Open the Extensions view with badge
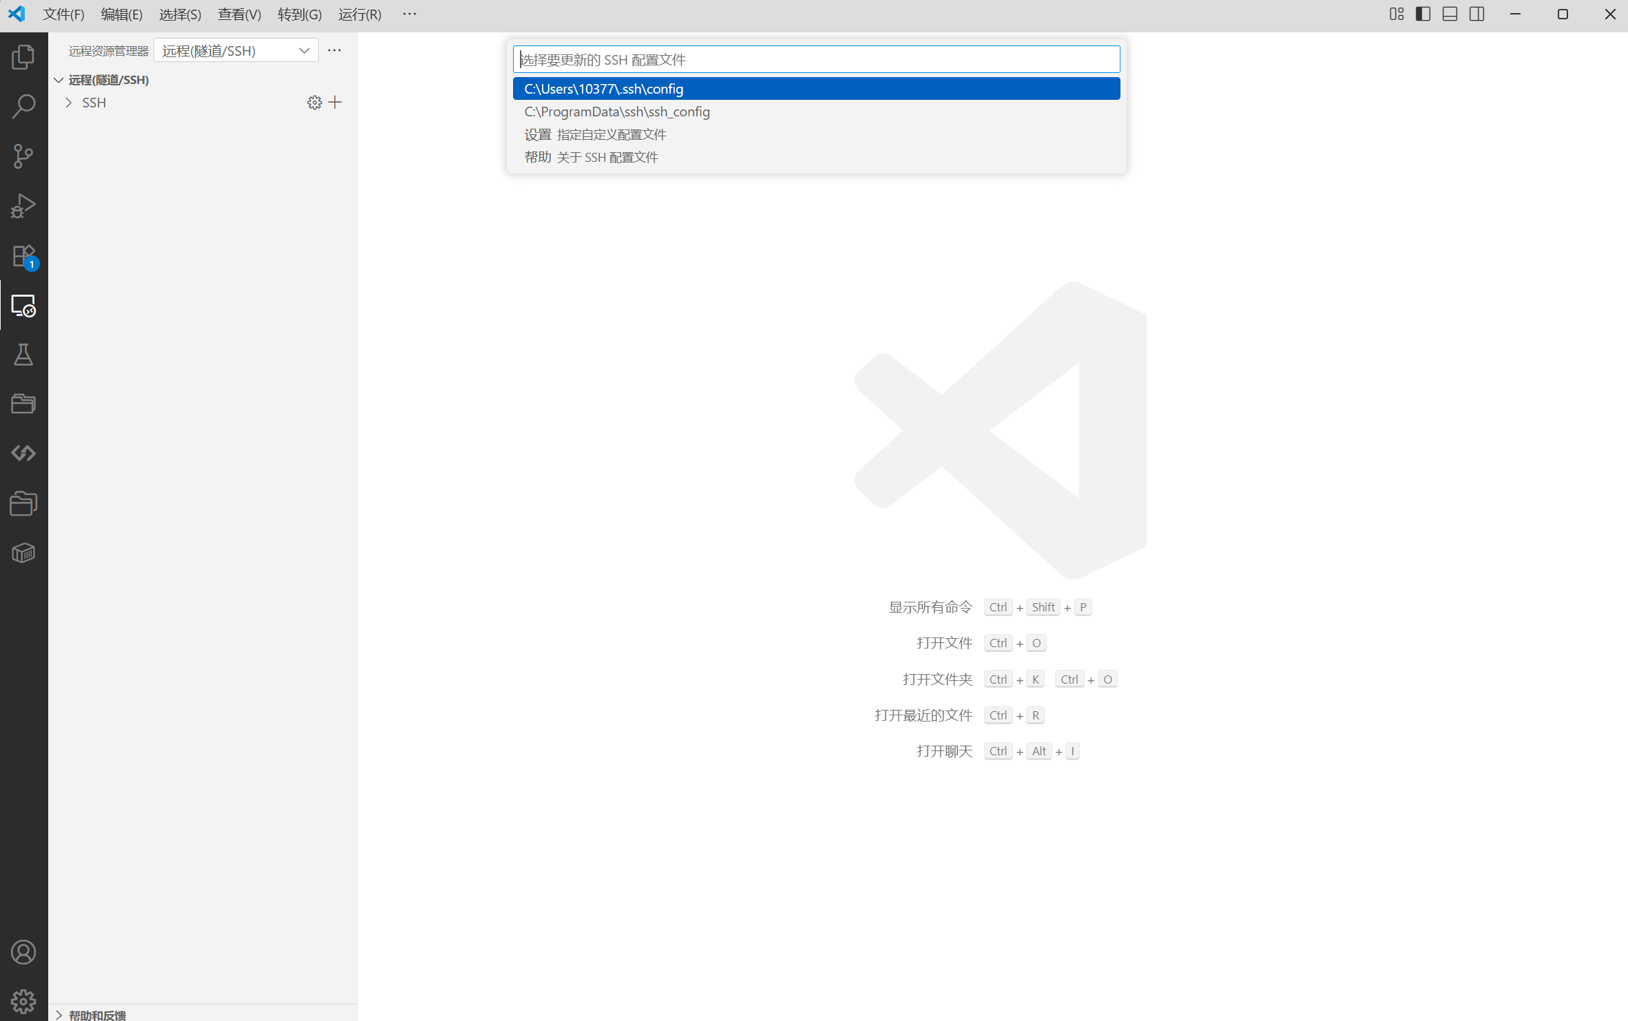The height and width of the screenshot is (1021, 1628). coord(23,256)
